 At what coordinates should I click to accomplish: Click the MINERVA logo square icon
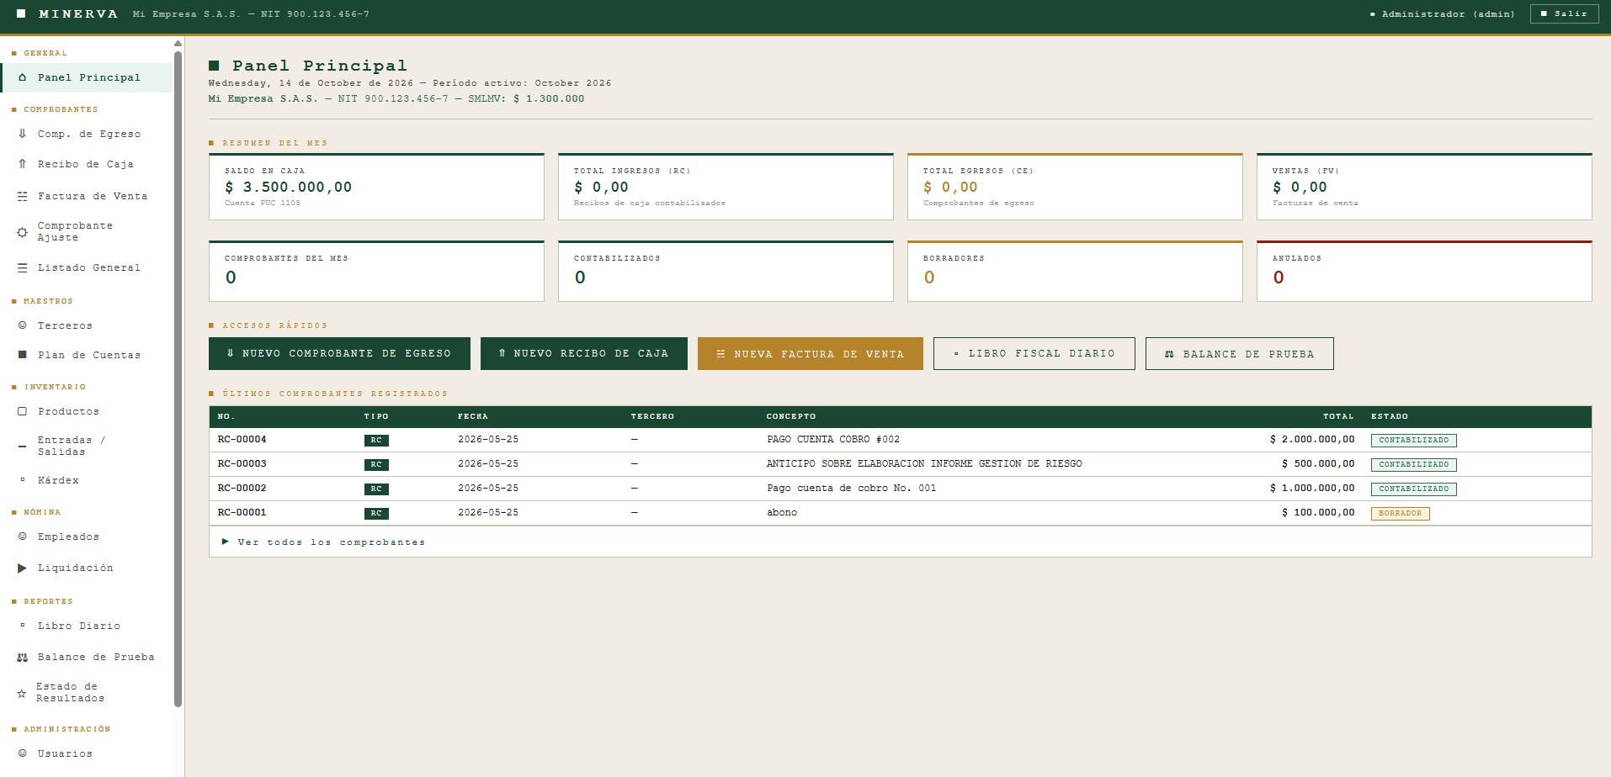(21, 13)
